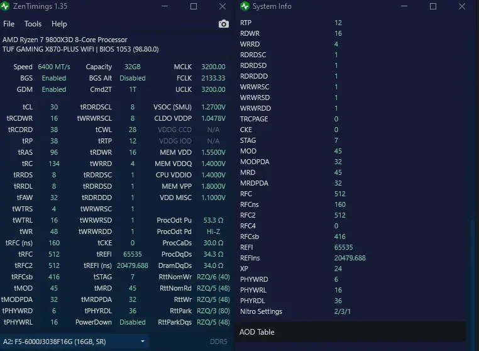The image size is (479, 351).
Task: Click the ZenTimings app logo icon
Action: (5, 6)
